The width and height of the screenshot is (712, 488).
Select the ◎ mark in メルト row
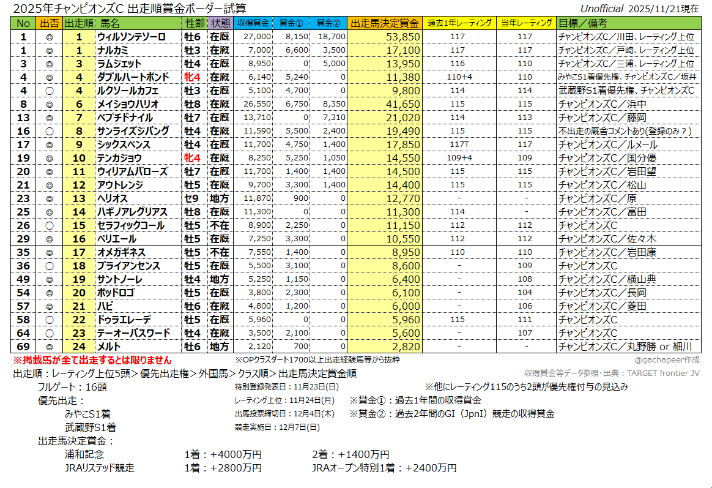click(x=49, y=347)
